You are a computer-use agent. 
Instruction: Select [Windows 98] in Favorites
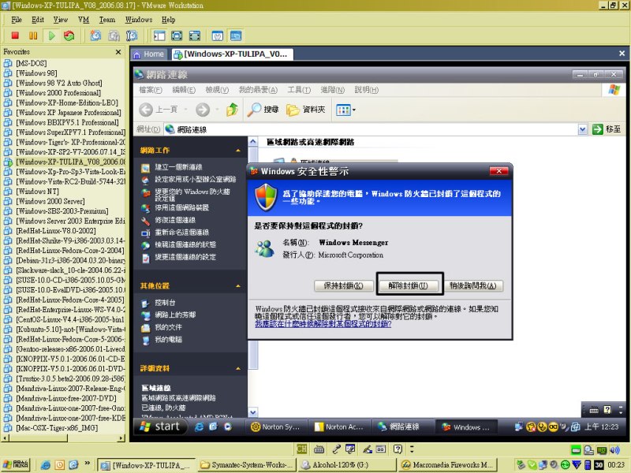click(x=36, y=73)
